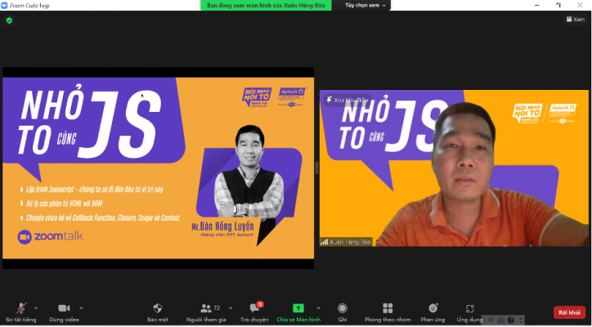
Task: Open the Bảo mật security shield
Action: click(x=159, y=307)
